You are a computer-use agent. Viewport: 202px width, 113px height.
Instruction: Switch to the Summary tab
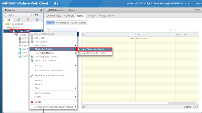click(69, 16)
